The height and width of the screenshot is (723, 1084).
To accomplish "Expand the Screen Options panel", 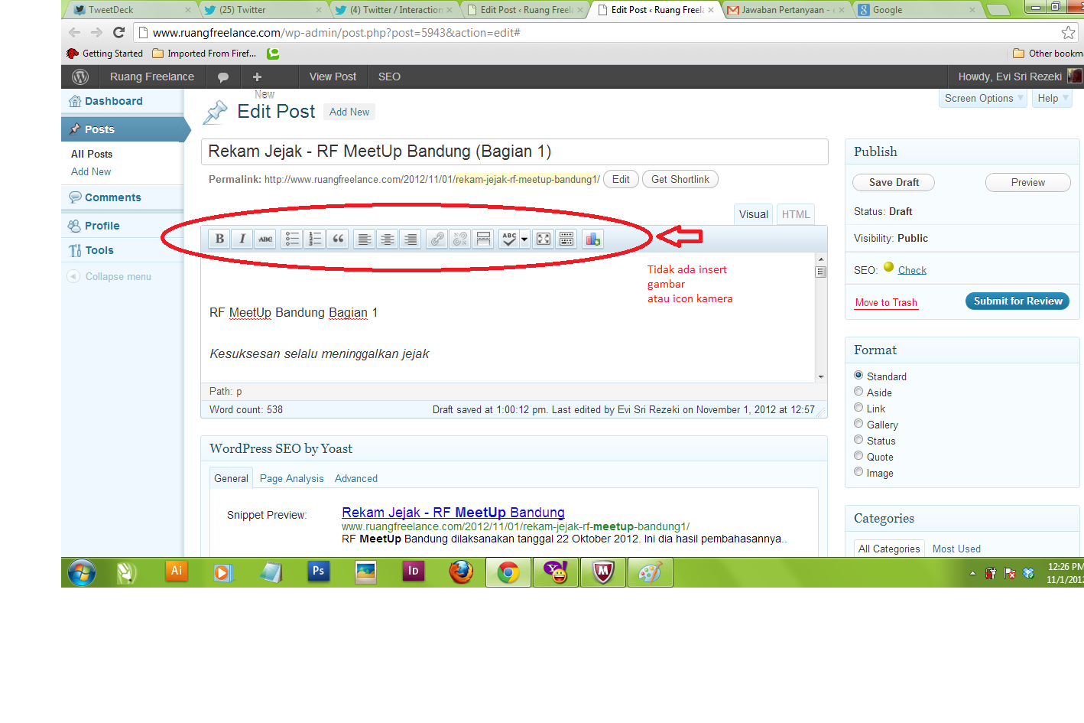I will [982, 98].
